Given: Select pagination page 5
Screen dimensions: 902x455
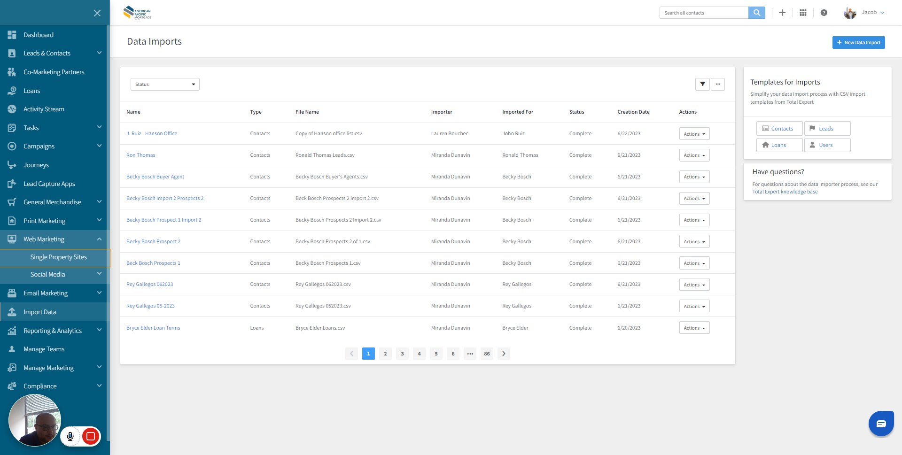Looking at the screenshot, I should click(x=436, y=354).
